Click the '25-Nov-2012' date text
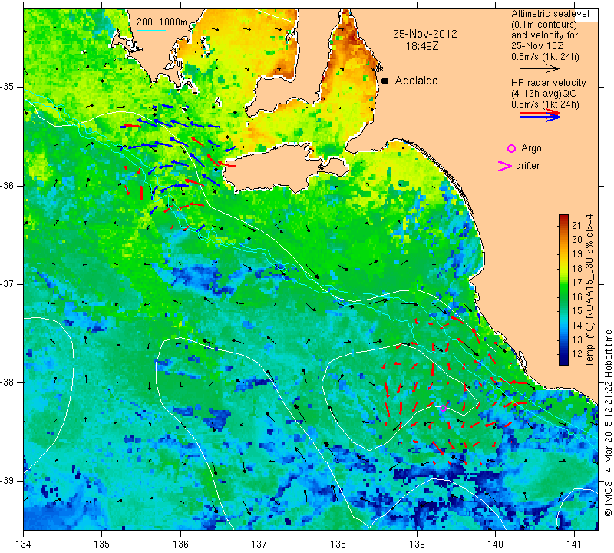This screenshot has height=553, width=614. 425,34
